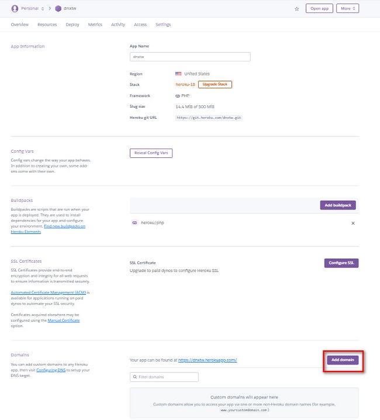Open the Access tab
The width and height of the screenshot is (380, 420).
(x=140, y=25)
